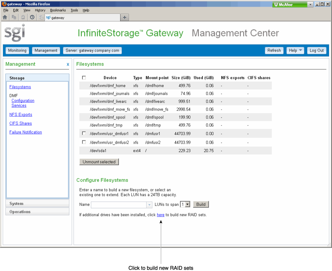Image resolution: width=332 pixels, height=271 pixels.
Task: Click the /dmfusr1 mount point cell
Action: click(153, 134)
